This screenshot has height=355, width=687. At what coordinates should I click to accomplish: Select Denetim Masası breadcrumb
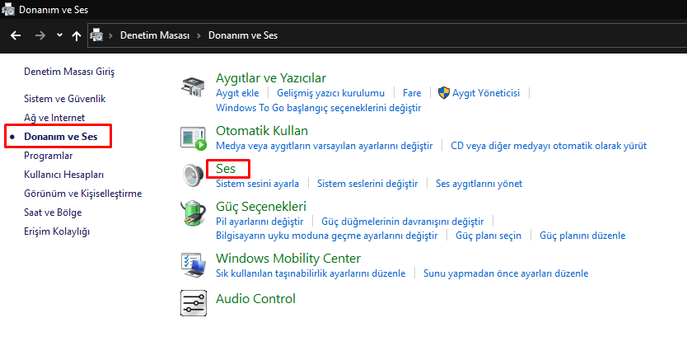[155, 35]
